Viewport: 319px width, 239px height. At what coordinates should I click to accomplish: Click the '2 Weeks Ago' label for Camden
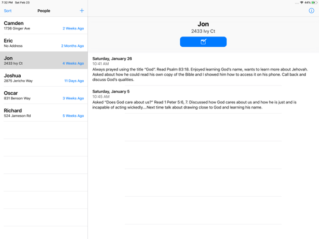tap(73, 28)
